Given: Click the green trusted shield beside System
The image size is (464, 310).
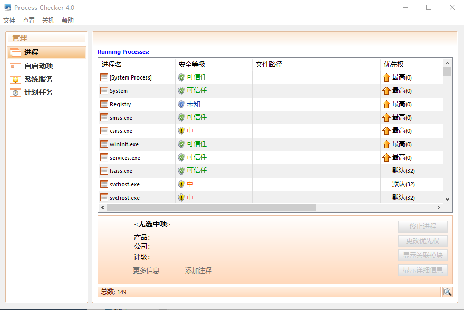Looking at the screenshot, I should tap(182, 90).
